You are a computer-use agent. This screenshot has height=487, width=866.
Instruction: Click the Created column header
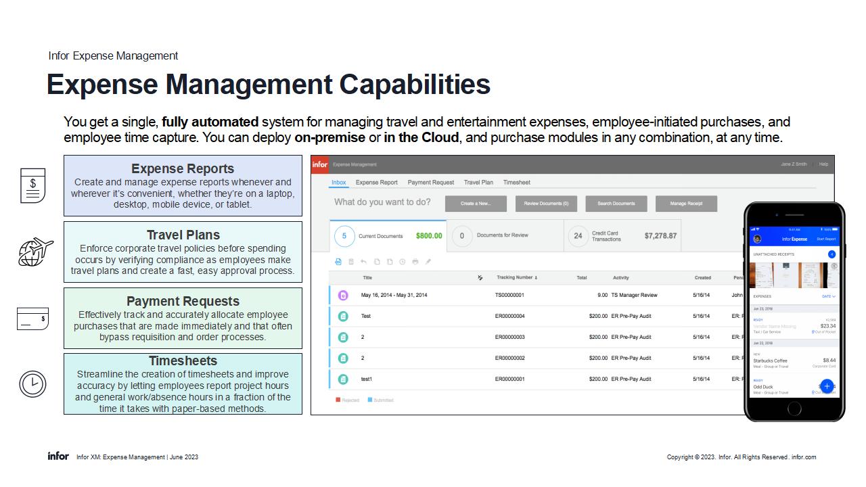703,277
